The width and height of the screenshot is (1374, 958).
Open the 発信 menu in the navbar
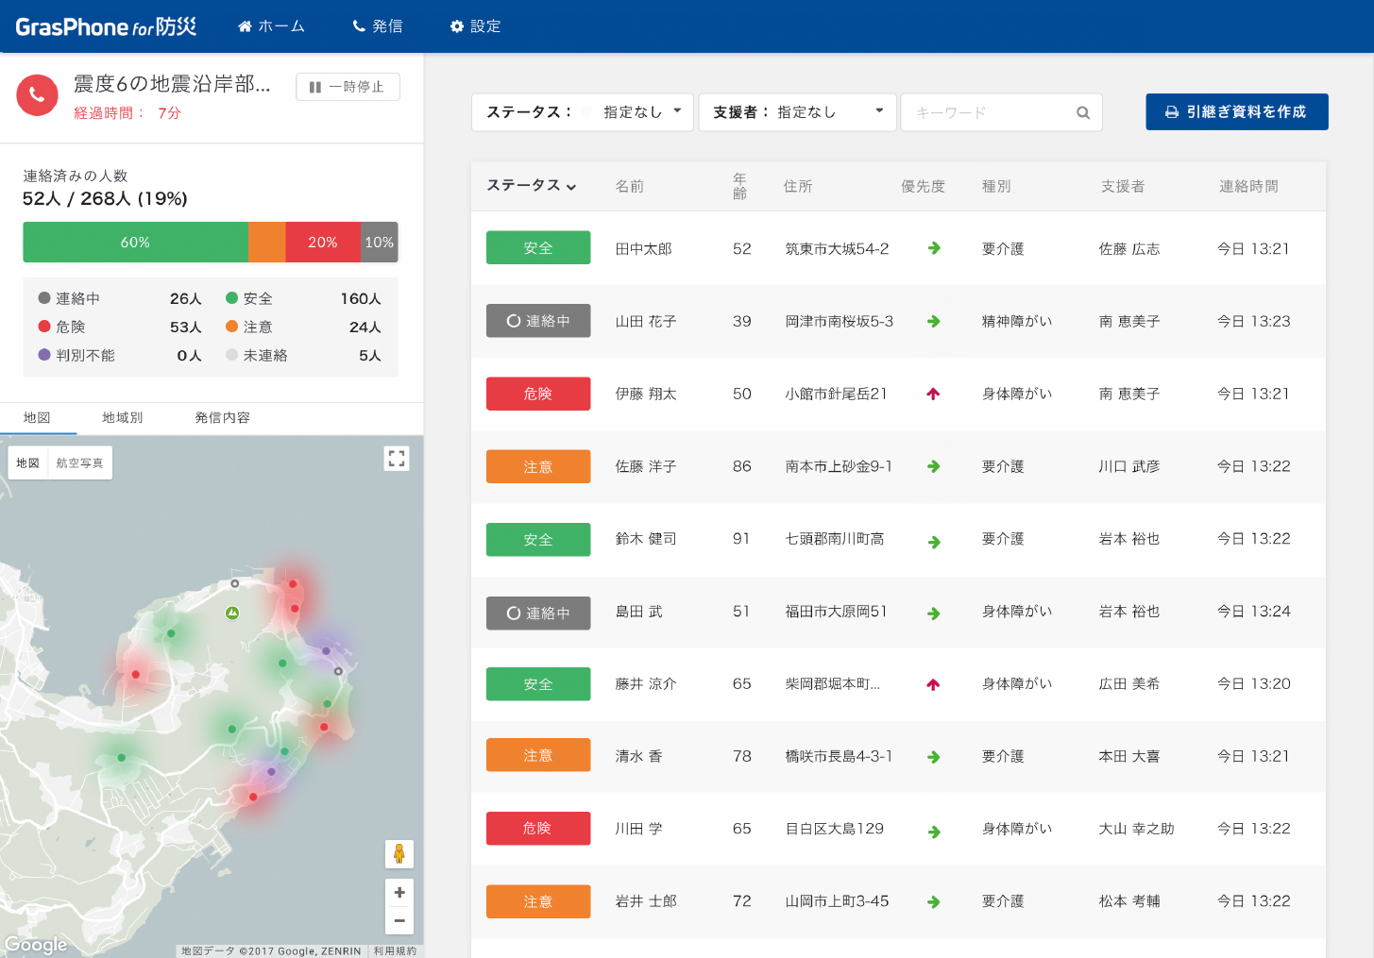click(x=378, y=26)
